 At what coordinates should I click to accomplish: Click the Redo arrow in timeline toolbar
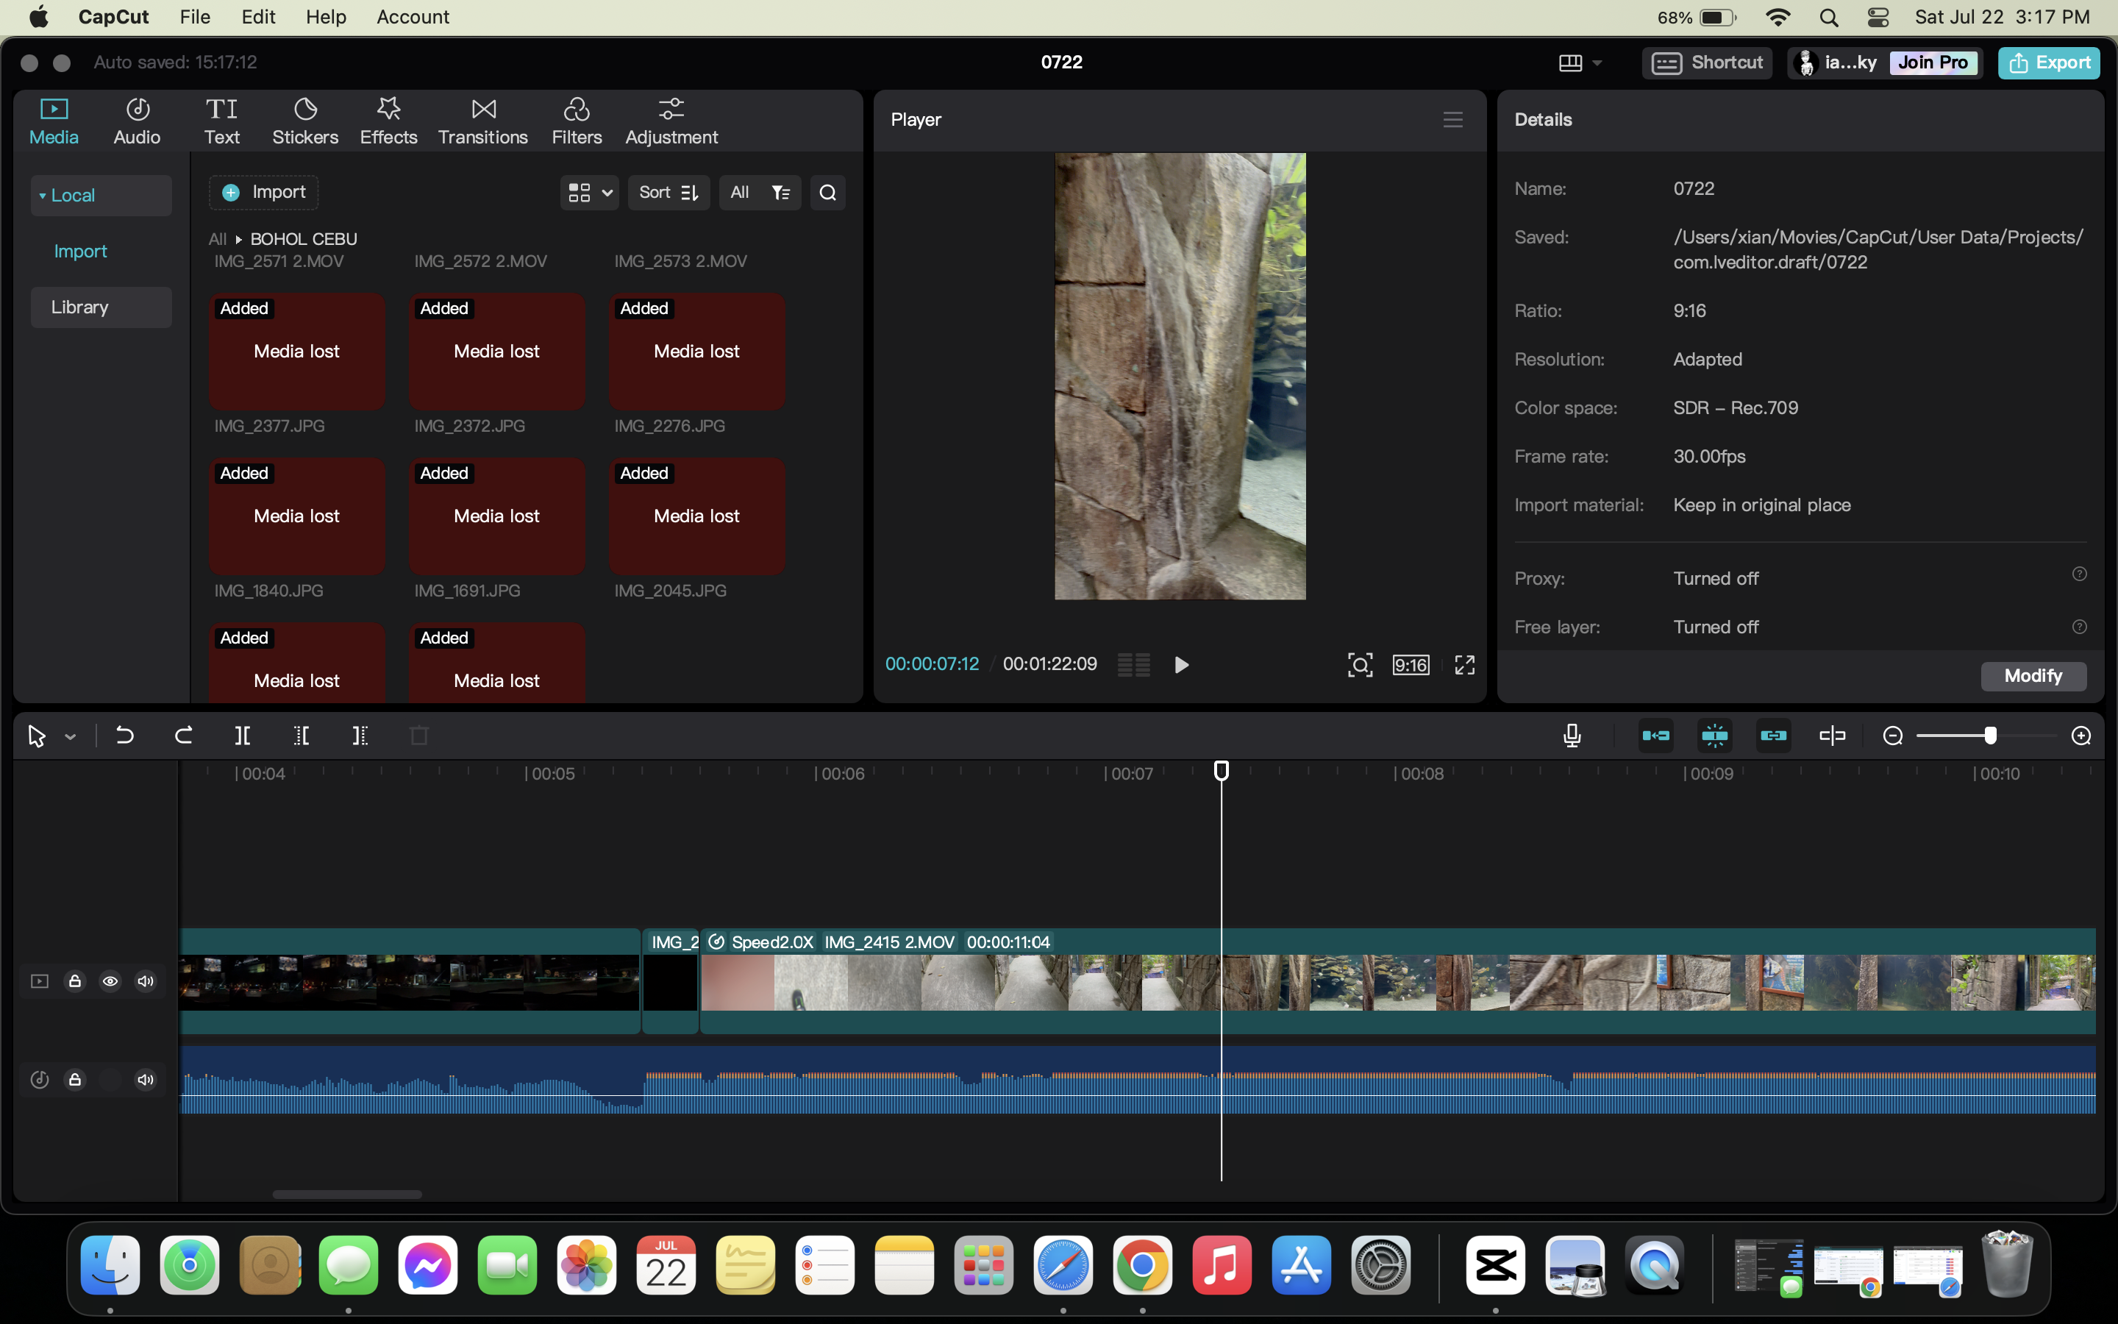183,736
